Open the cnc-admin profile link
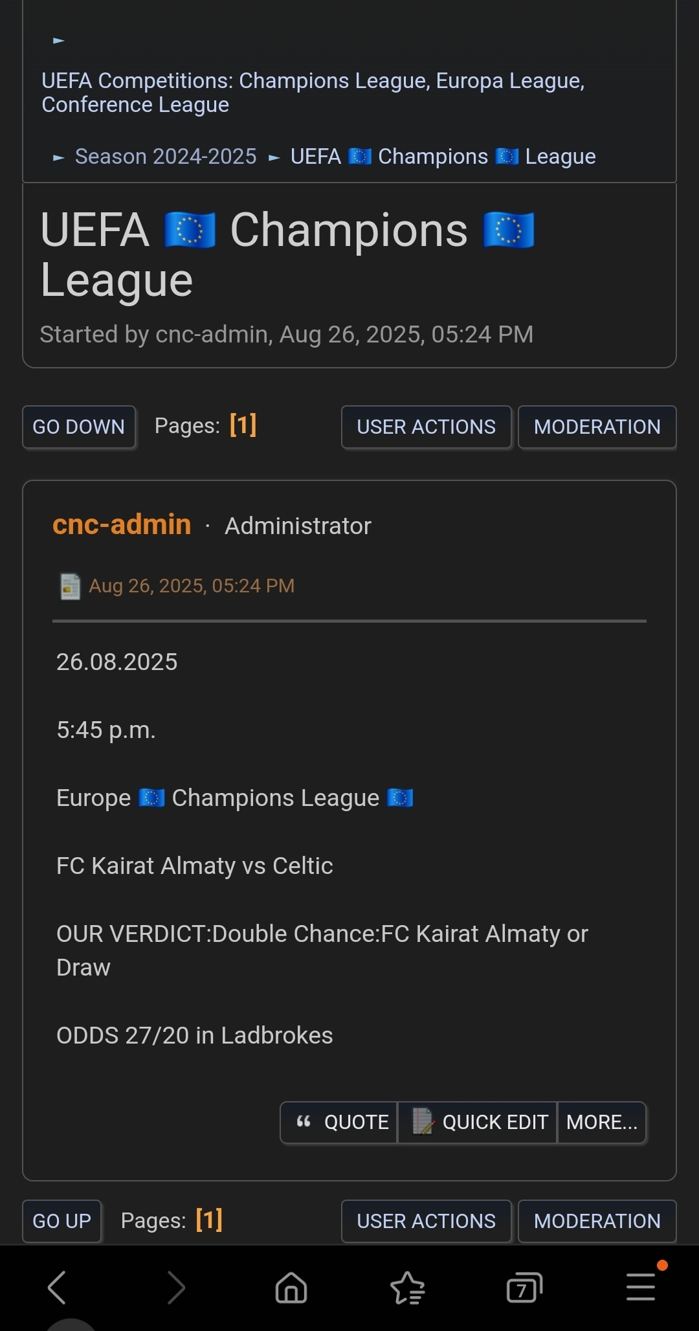The height and width of the screenshot is (1331, 699). click(122, 524)
